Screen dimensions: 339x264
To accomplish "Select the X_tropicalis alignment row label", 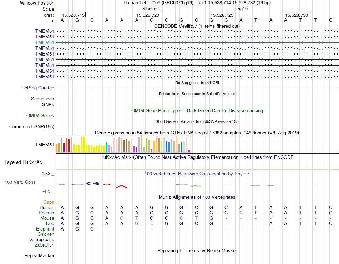I will tap(42, 240).
